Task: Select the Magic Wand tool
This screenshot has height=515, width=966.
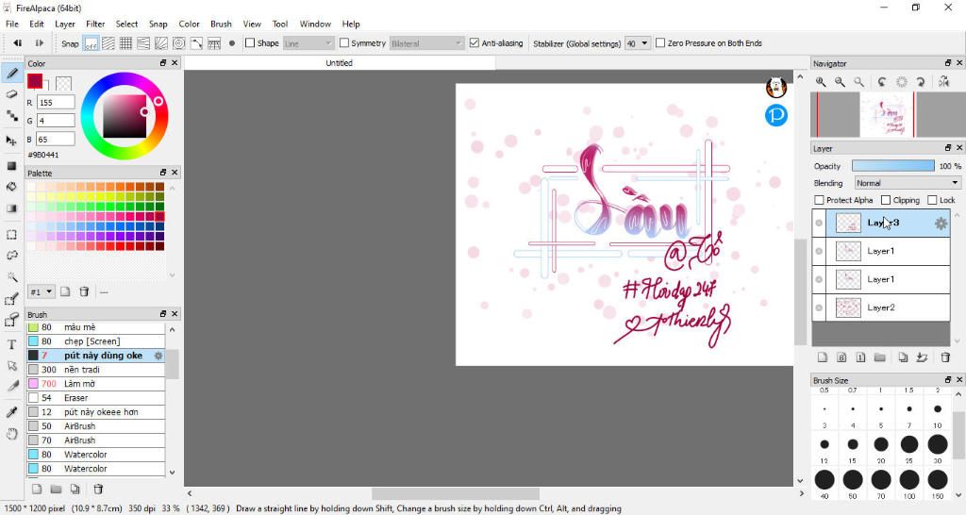Action: click(11, 276)
